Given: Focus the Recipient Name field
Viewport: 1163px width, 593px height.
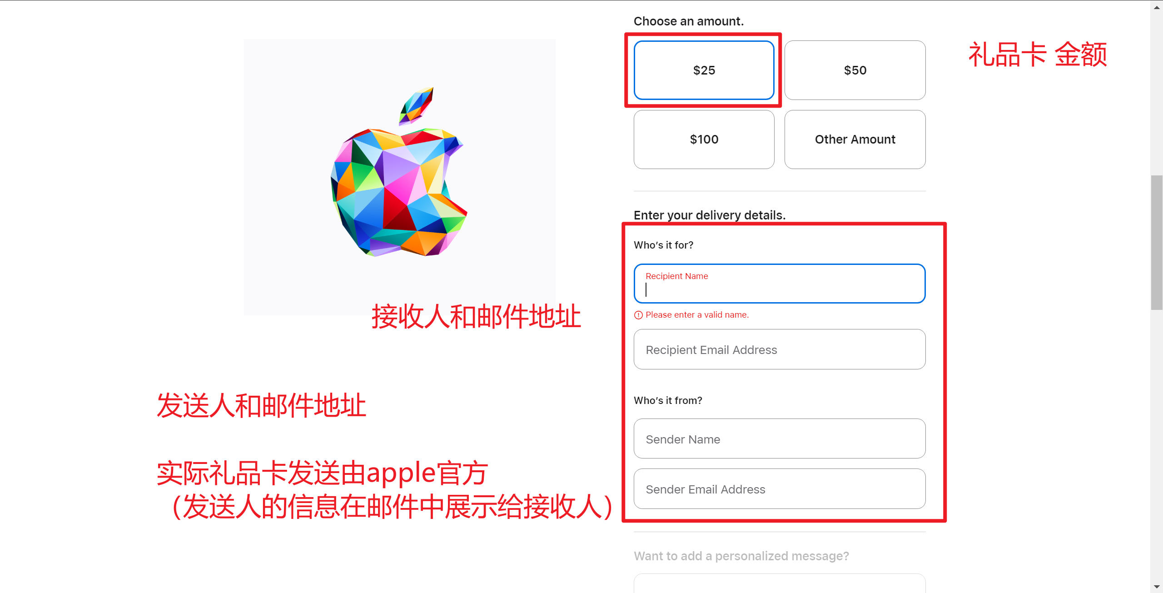Looking at the screenshot, I should (x=780, y=284).
